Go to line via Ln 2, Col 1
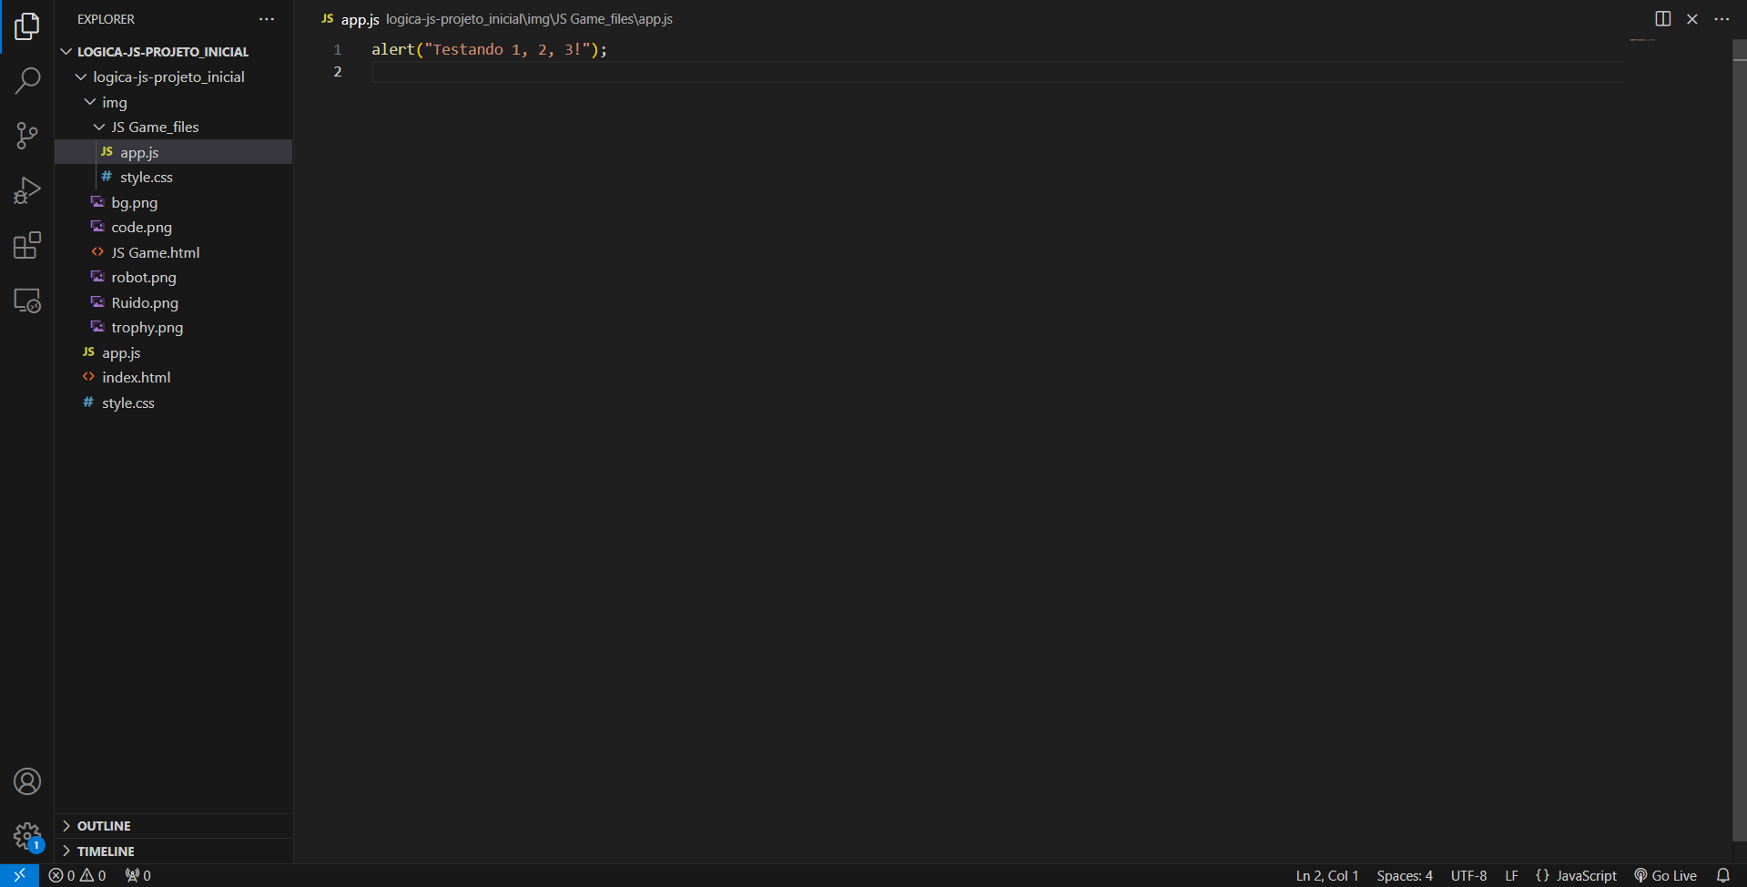 1326,875
